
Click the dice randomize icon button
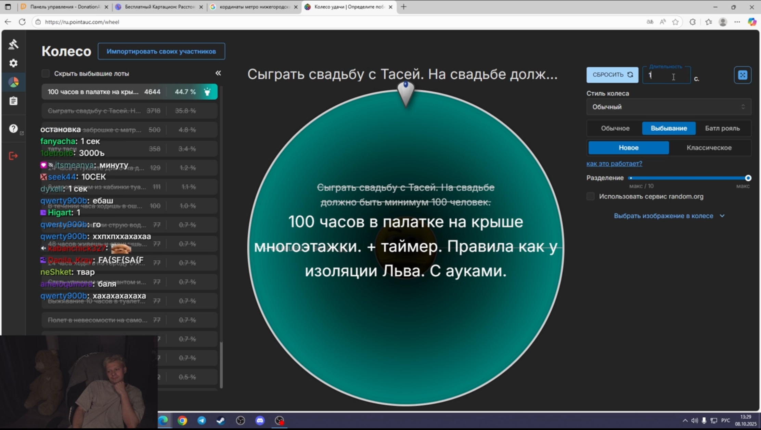(742, 75)
